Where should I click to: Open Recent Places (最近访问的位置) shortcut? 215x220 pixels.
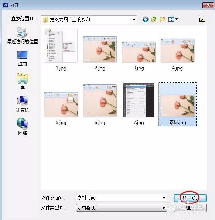(x=23, y=36)
